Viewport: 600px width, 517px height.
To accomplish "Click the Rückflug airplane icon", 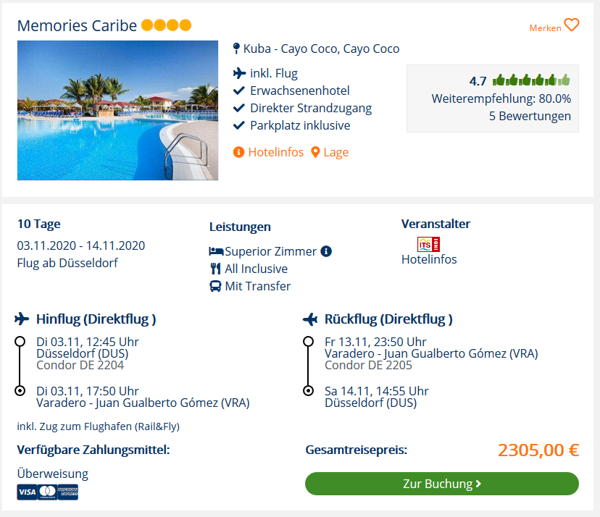I will (311, 319).
